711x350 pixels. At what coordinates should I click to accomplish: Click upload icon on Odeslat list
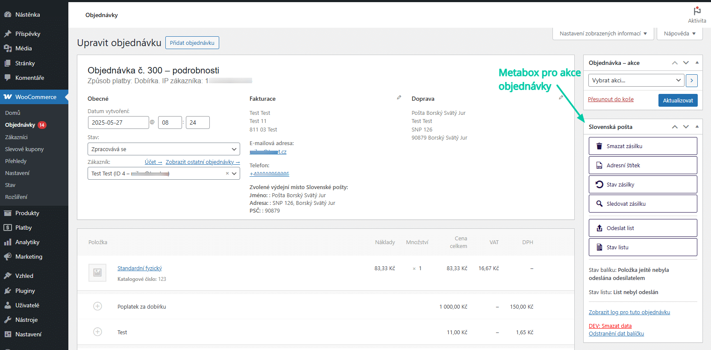tap(599, 228)
